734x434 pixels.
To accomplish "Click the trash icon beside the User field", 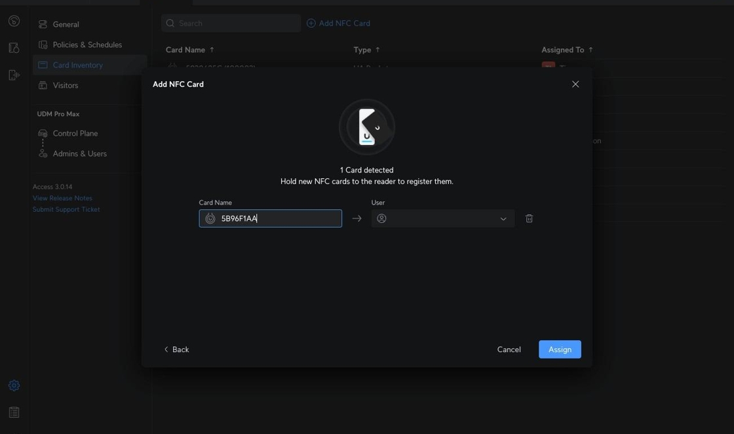I will tap(529, 218).
